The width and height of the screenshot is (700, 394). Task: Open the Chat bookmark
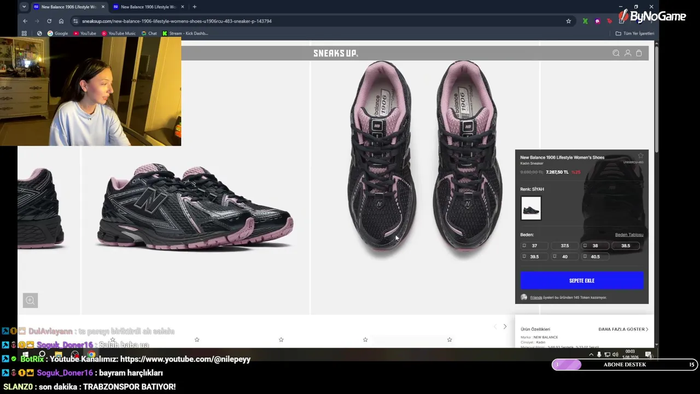(x=149, y=33)
